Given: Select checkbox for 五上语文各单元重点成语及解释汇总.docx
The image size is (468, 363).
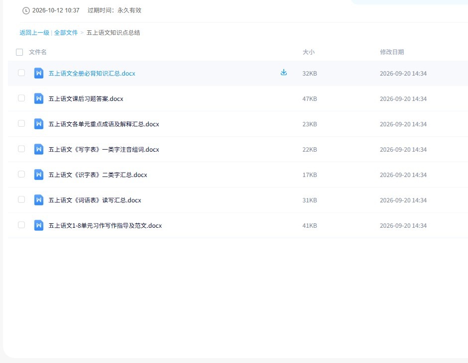Looking at the screenshot, I should point(21,123).
